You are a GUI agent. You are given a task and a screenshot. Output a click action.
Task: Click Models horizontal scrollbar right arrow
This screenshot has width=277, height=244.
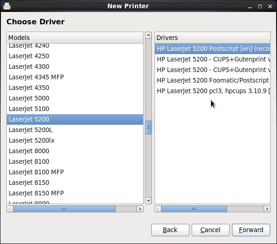tap(140, 209)
